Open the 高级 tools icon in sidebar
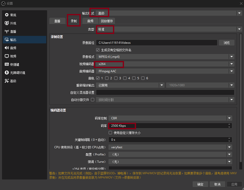The image size is (244, 190). point(7,81)
